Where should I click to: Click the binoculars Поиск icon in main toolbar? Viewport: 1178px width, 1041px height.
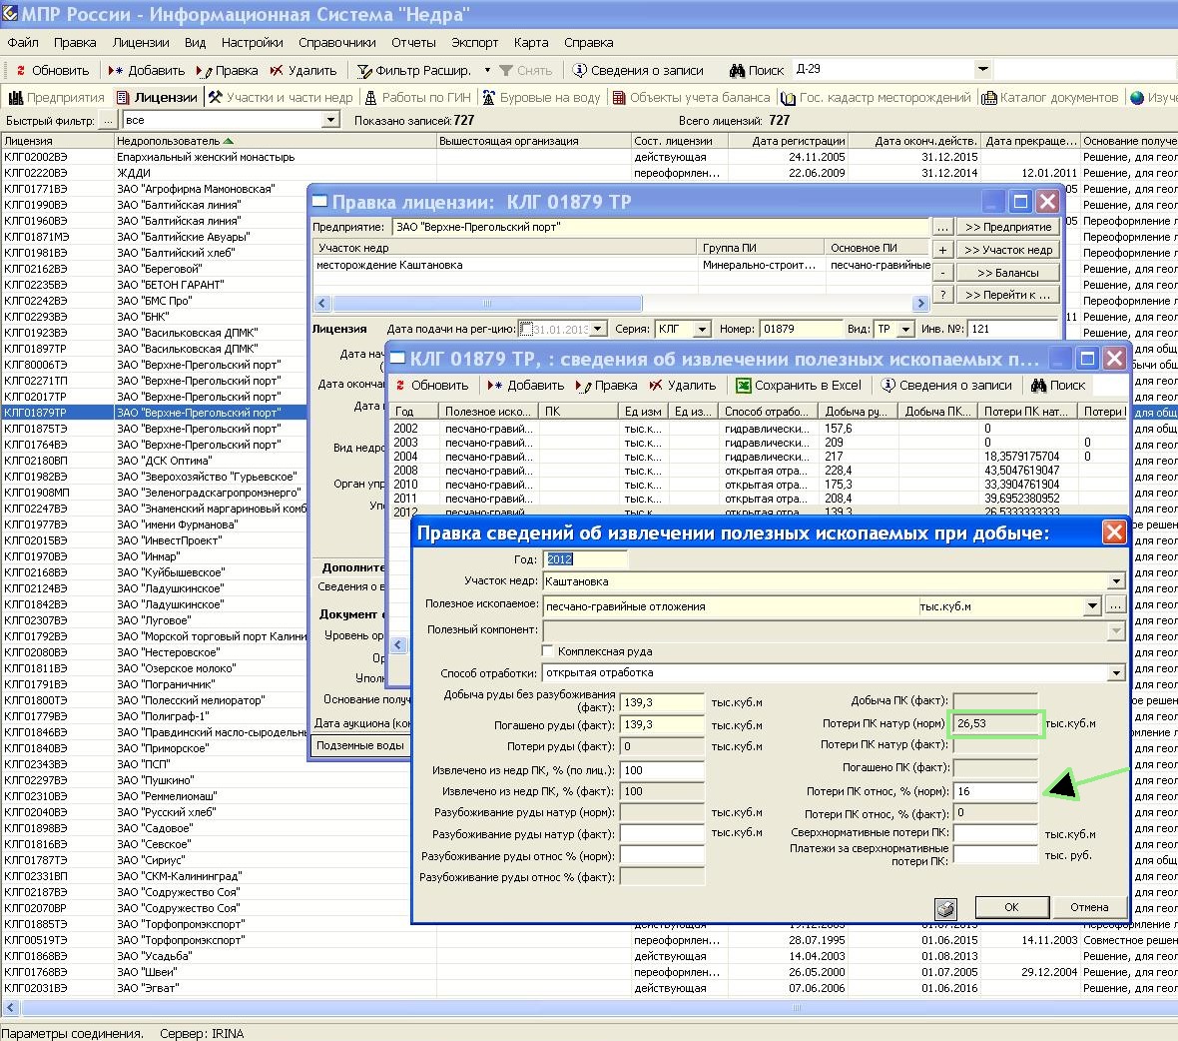pyautogui.click(x=737, y=71)
